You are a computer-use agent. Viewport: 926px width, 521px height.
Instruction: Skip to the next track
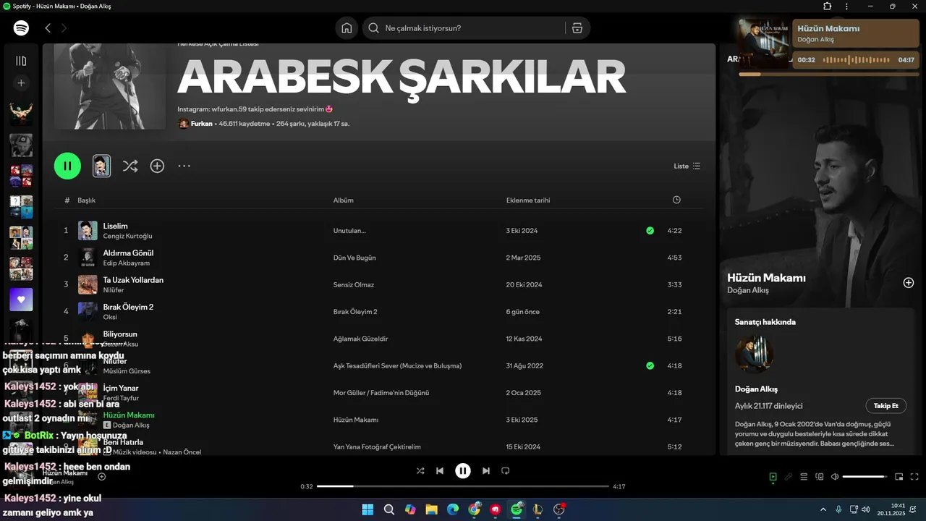486,471
